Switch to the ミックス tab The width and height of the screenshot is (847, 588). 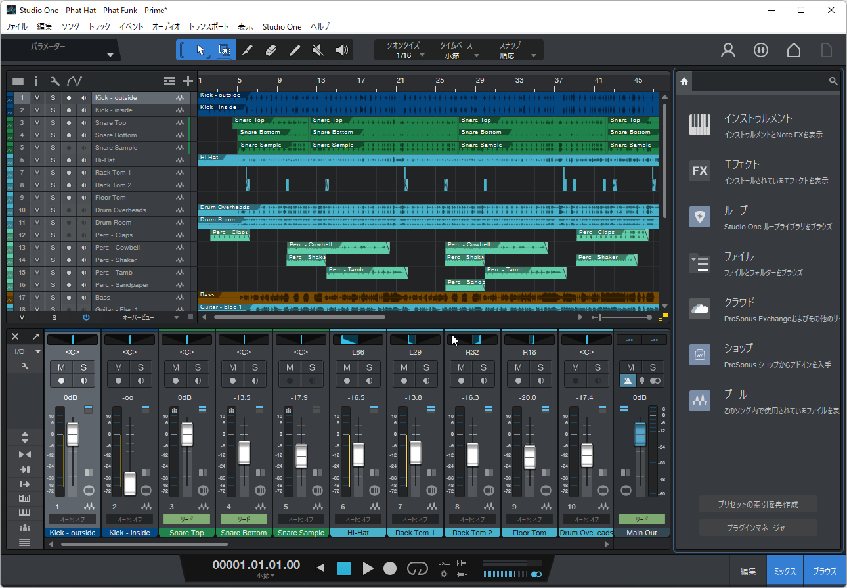tap(784, 570)
